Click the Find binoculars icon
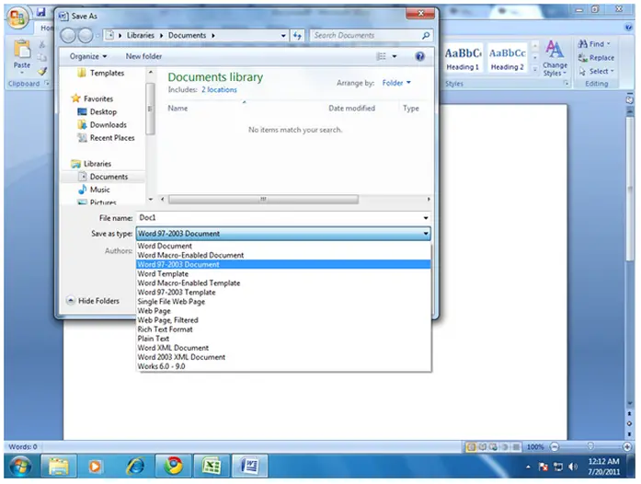 [582, 43]
